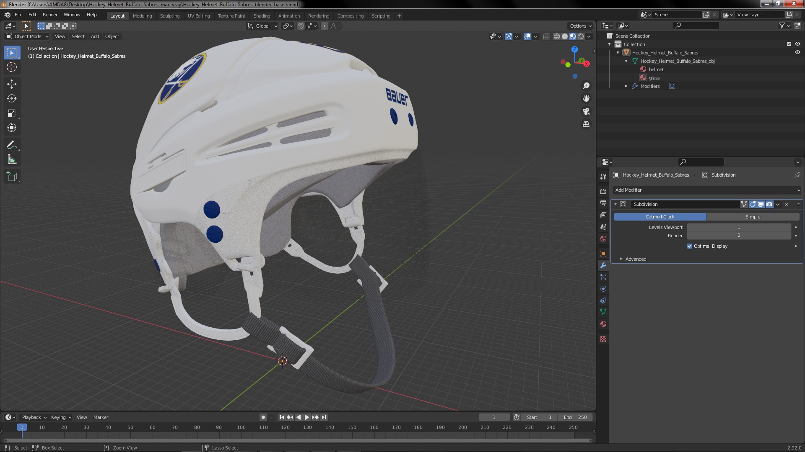Open the Object Mode dropdown
Screen dimensions: 805x452
click(27, 36)
